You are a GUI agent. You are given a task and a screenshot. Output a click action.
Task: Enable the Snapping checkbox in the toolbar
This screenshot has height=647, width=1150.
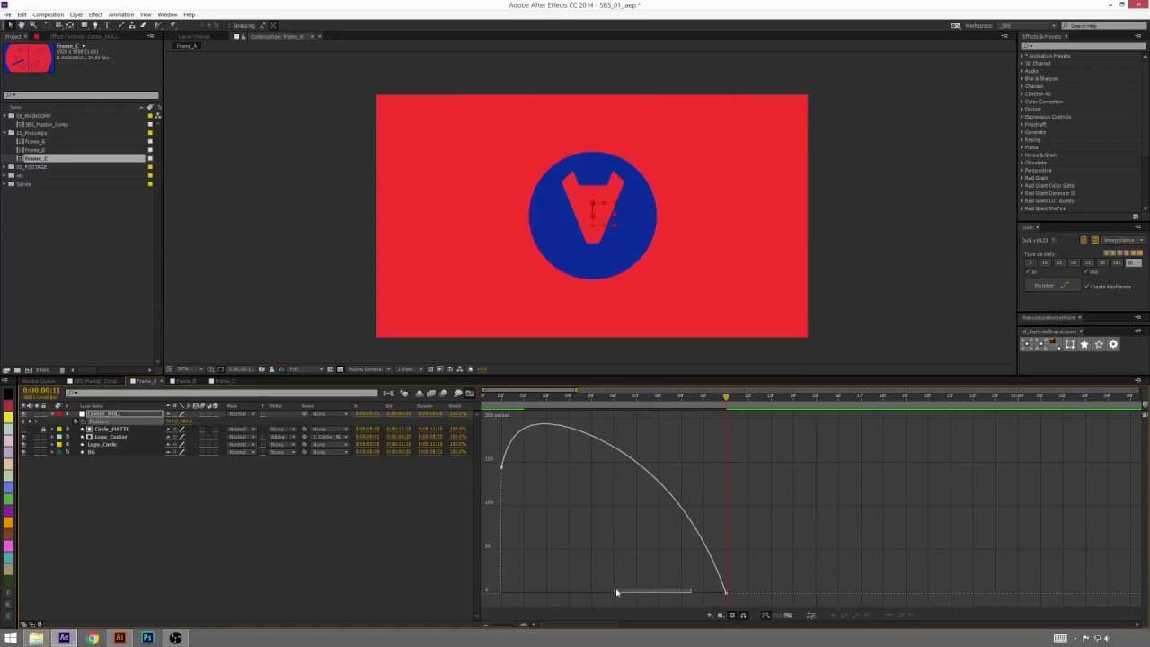point(229,25)
